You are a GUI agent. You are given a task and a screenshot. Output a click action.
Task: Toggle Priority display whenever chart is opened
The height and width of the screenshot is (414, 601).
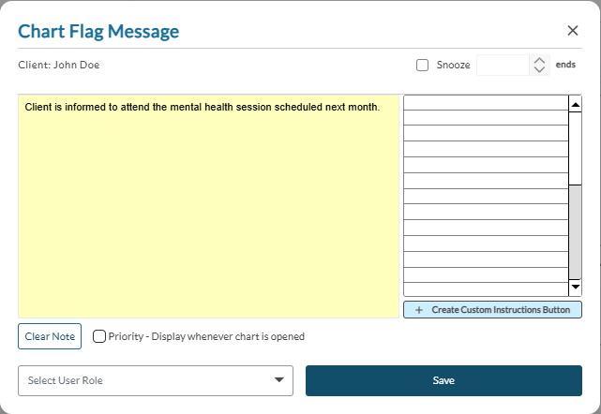[x=99, y=336]
